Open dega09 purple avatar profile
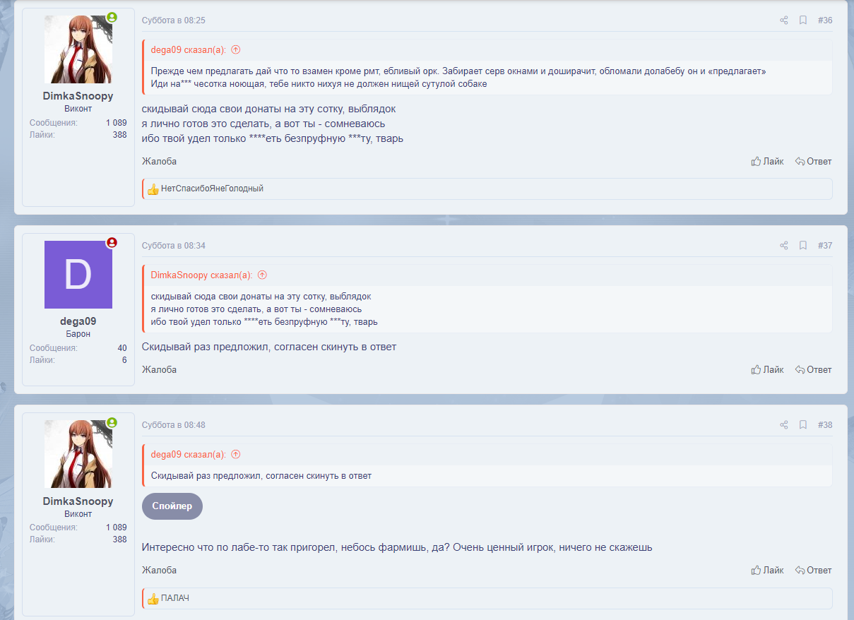 pos(78,275)
